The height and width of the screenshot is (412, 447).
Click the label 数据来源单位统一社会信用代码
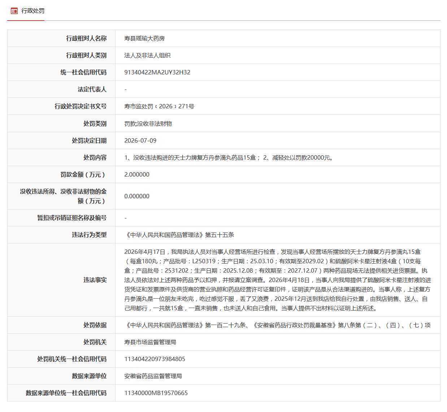(x=66, y=393)
